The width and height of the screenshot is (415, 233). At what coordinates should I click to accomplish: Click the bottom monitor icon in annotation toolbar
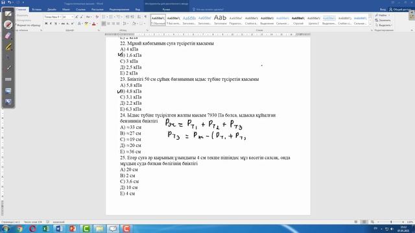8,102
